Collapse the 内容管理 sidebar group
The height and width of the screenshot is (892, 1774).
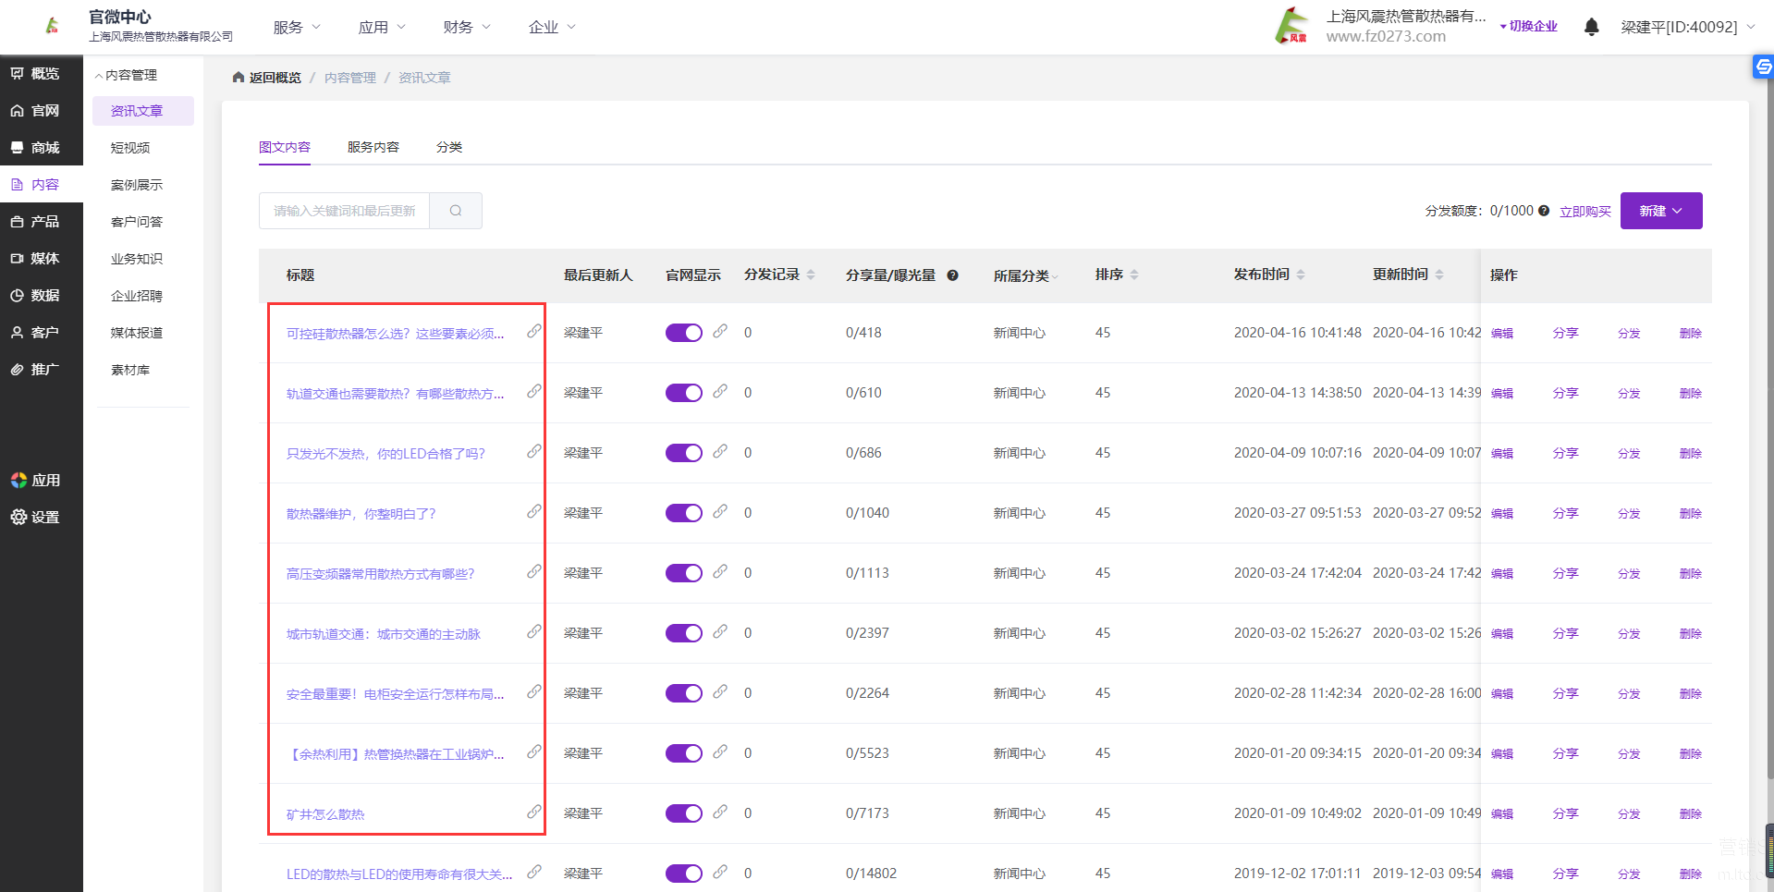pos(127,75)
